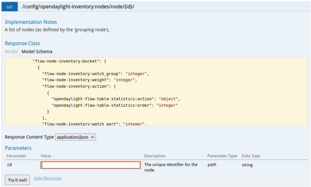Click the Description column header
The width and height of the screenshot is (311, 187).
pyautogui.click(x=155, y=156)
